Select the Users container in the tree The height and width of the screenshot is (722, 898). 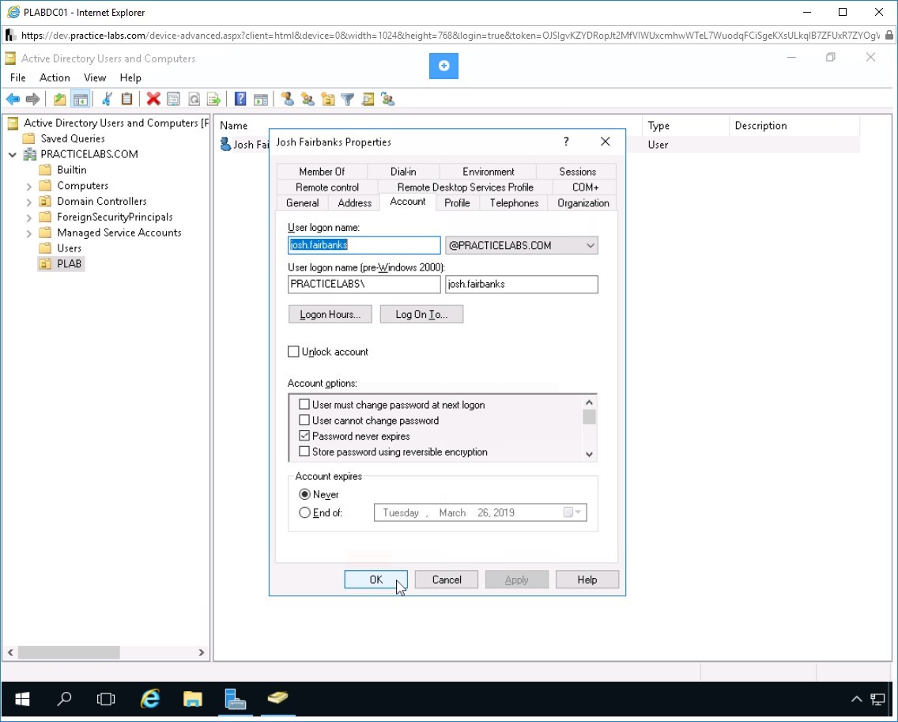[69, 248]
